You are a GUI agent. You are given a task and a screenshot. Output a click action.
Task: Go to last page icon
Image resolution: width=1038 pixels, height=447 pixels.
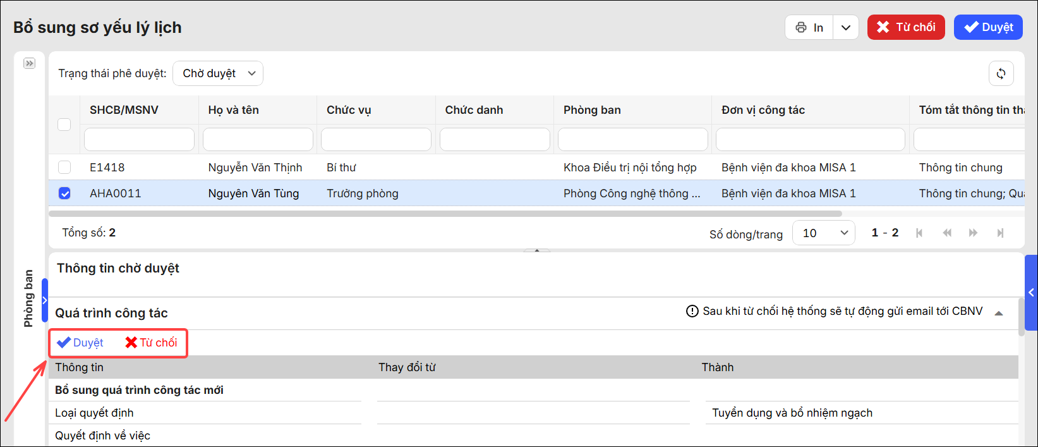[x=1000, y=233]
